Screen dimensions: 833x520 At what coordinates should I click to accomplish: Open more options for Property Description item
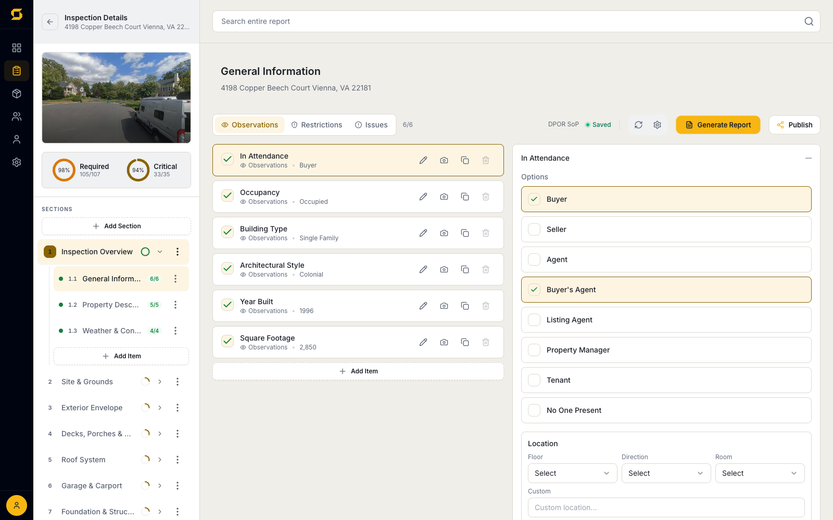pos(175,305)
